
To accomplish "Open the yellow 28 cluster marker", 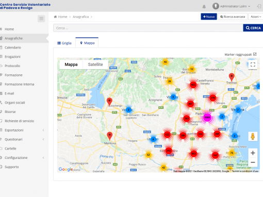I will (x=170, y=81).
